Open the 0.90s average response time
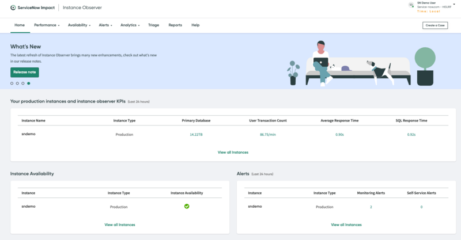461x240 pixels. tap(339, 135)
